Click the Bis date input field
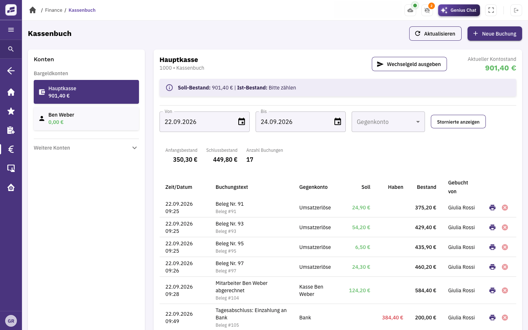The image size is (528, 330). coord(301,122)
